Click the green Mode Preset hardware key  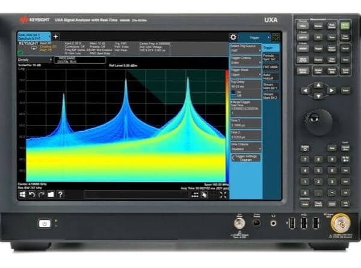point(345,25)
